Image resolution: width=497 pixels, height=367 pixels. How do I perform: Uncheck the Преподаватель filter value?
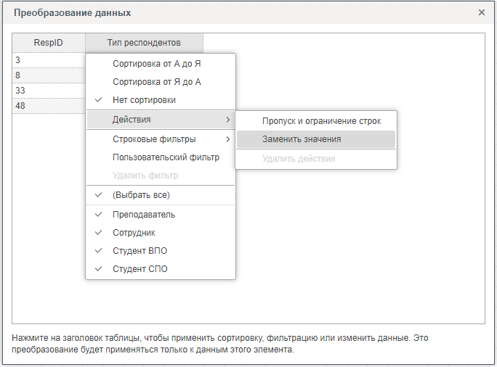click(144, 215)
